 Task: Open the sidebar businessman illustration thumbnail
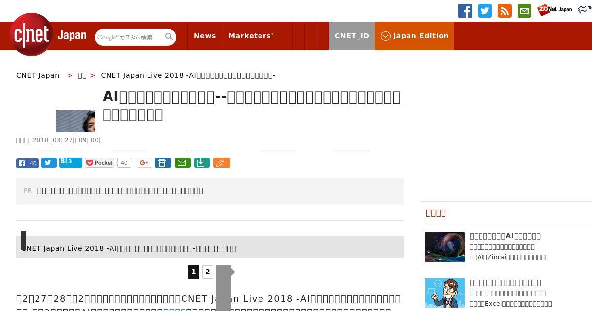(445, 293)
